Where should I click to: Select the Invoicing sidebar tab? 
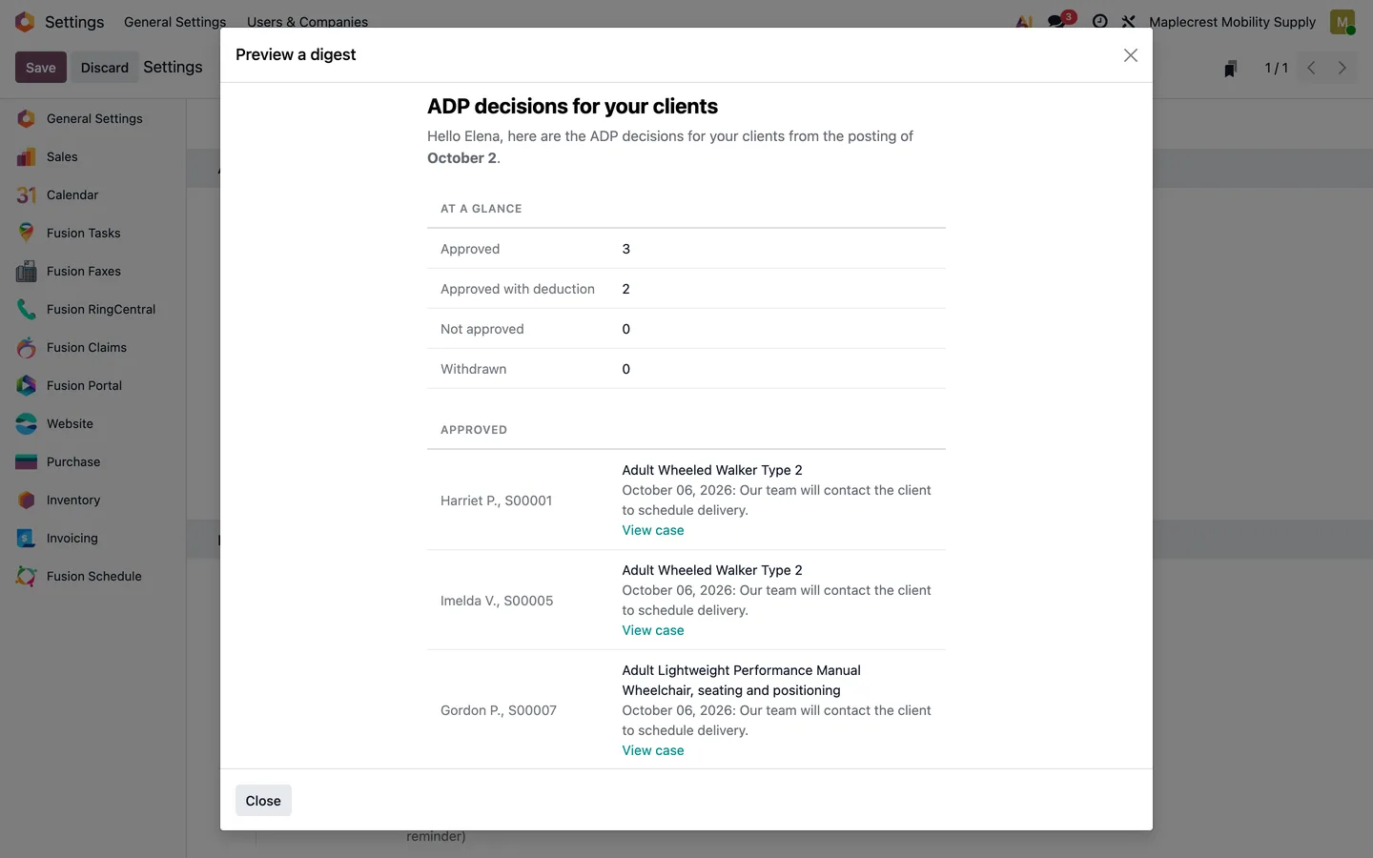(x=92, y=538)
